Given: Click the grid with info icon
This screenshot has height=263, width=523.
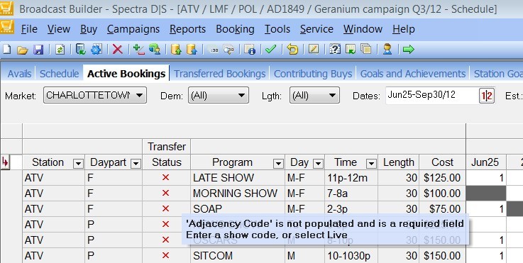Looking at the screenshot, I should coord(250,50).
